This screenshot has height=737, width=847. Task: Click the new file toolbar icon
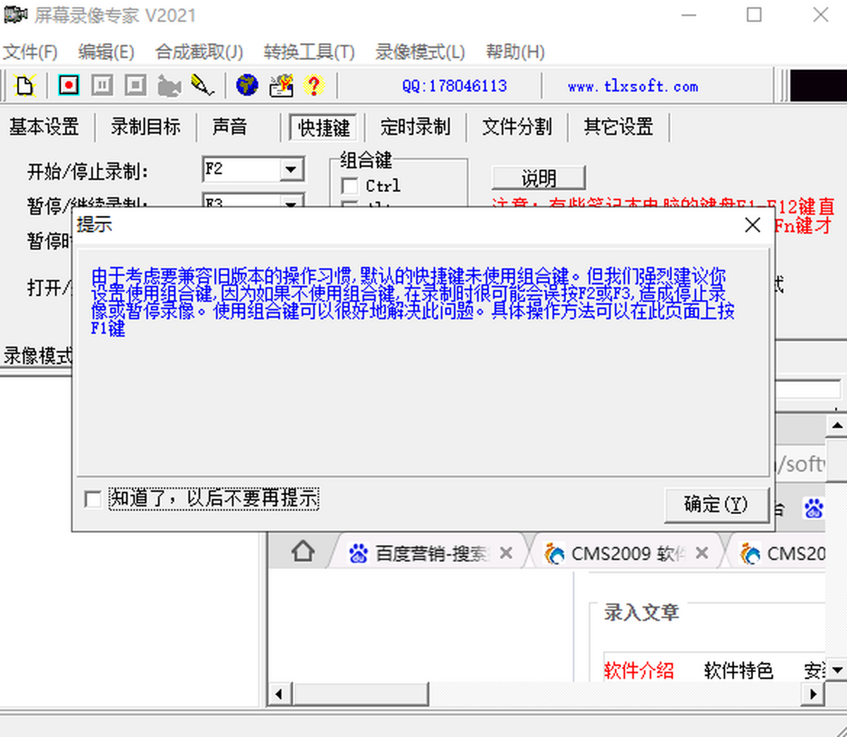[25, 85]
